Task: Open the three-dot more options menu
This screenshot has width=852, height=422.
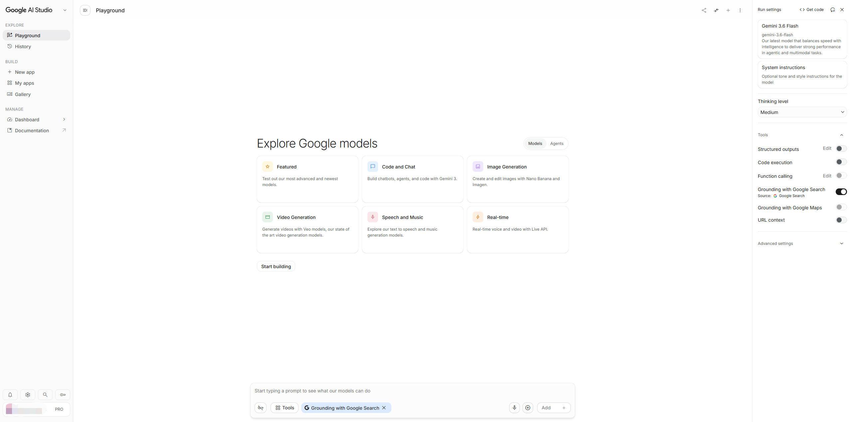Action: (740, 10)
